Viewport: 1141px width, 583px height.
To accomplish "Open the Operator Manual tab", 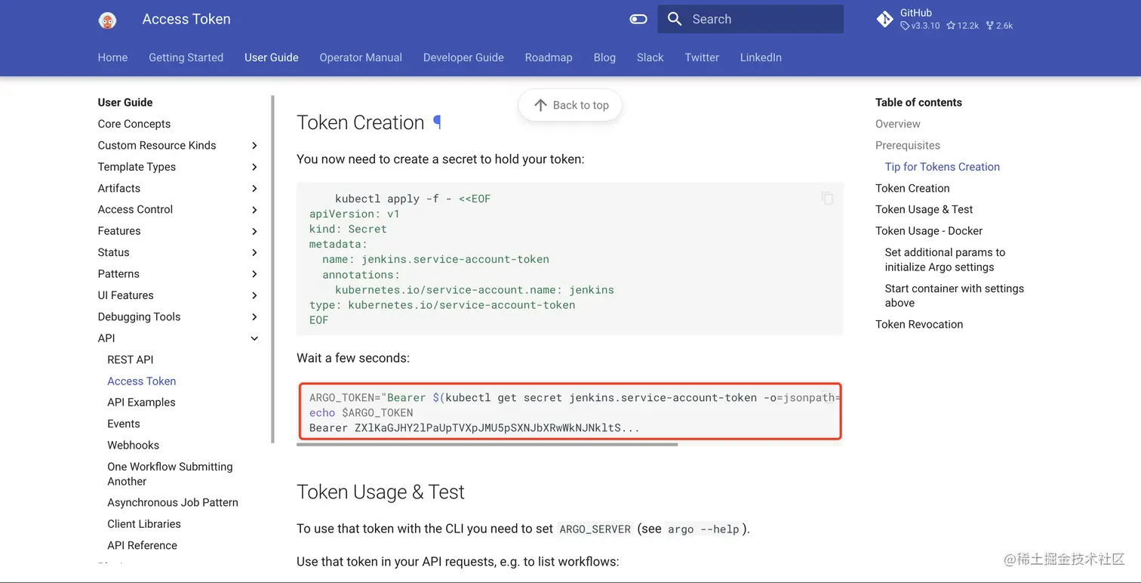I will [361, 57].
